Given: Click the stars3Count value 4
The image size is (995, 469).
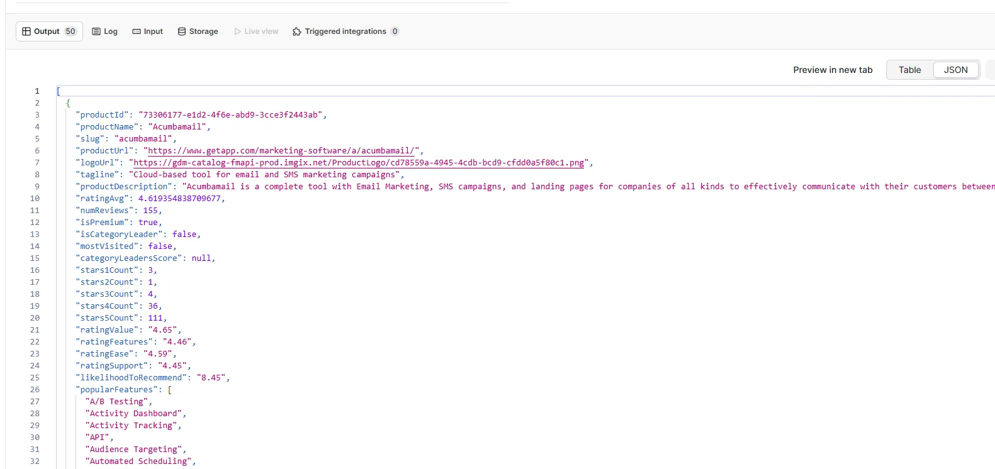Looking at the screenshot, I should click(150, 294).
